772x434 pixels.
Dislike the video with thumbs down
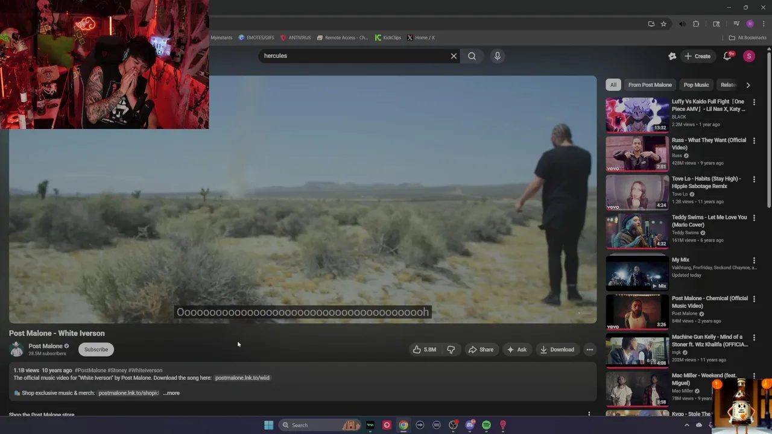[451, 350]
